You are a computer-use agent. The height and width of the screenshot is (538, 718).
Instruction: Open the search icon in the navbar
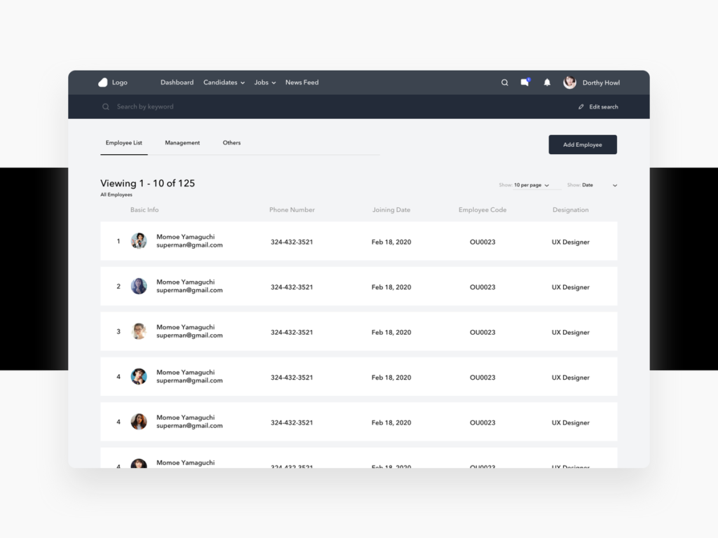pyautogui.click(x=505, y=82)
